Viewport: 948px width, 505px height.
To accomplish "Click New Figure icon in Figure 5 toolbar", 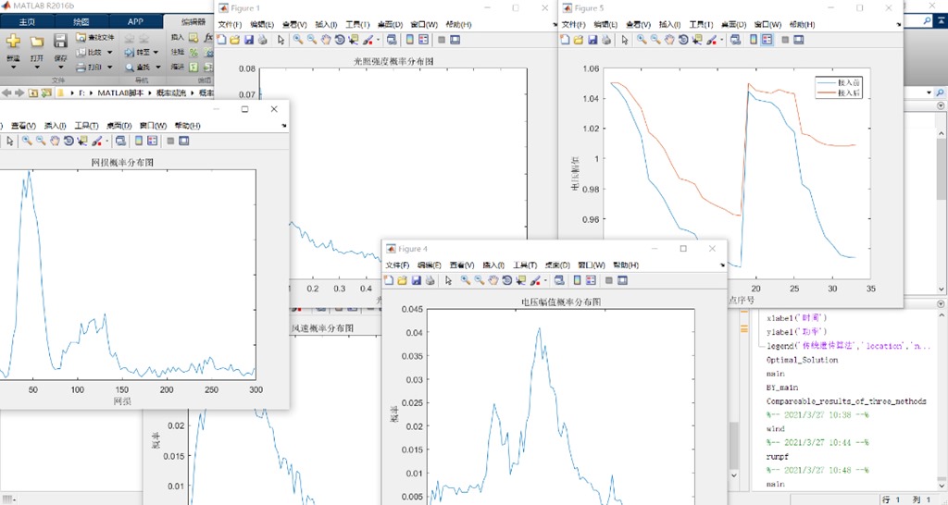I will click(565, 40).
